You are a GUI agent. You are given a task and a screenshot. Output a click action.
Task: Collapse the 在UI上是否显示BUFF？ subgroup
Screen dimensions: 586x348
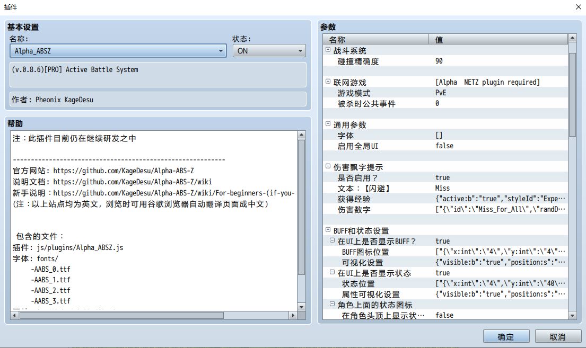pyautogui.click(x=332, y=240)
